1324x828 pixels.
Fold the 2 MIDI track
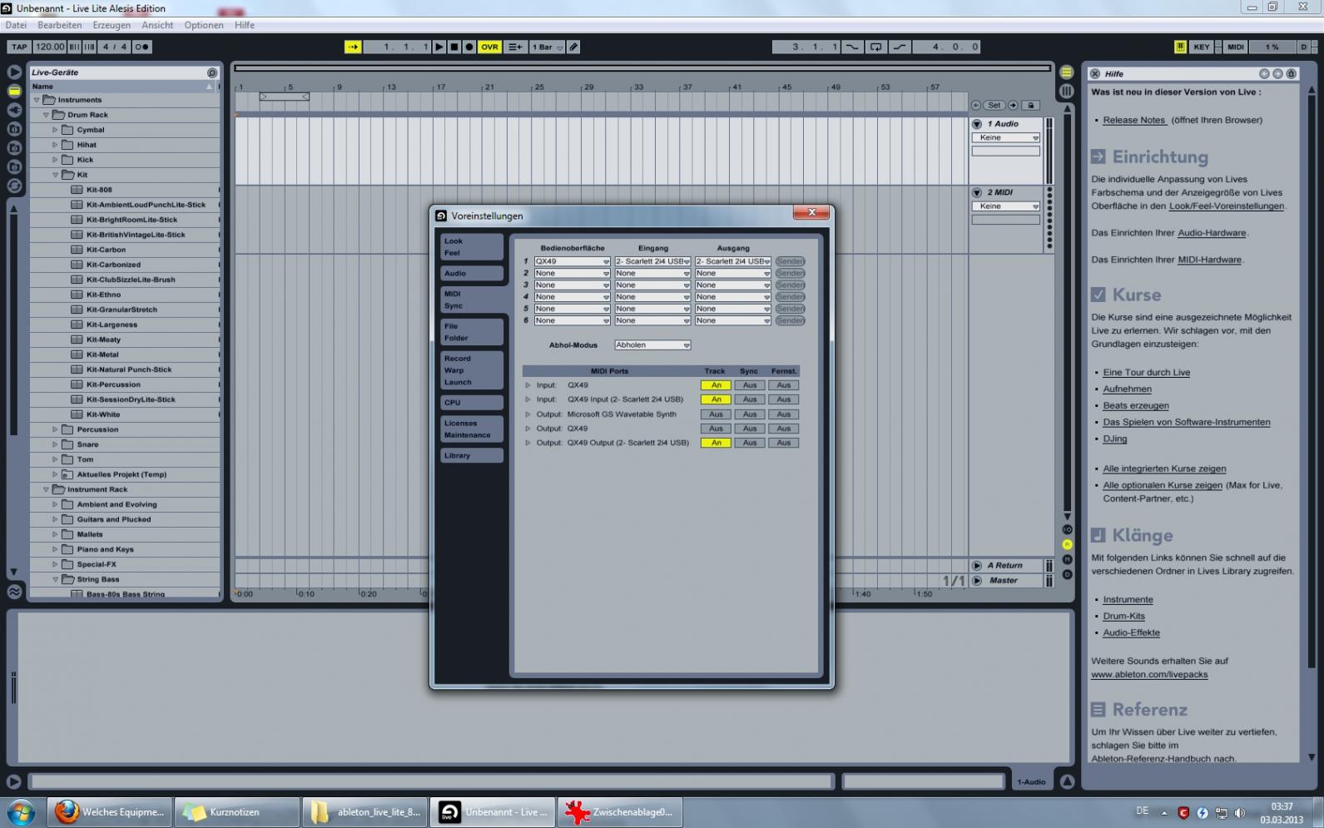pyautogui.click(x=978, y=192)
